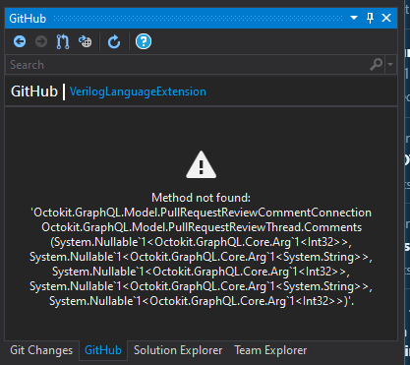Screen dimensions: 410x365
Task: Refresh the GitHub panel
Action: tap(114, 41)
